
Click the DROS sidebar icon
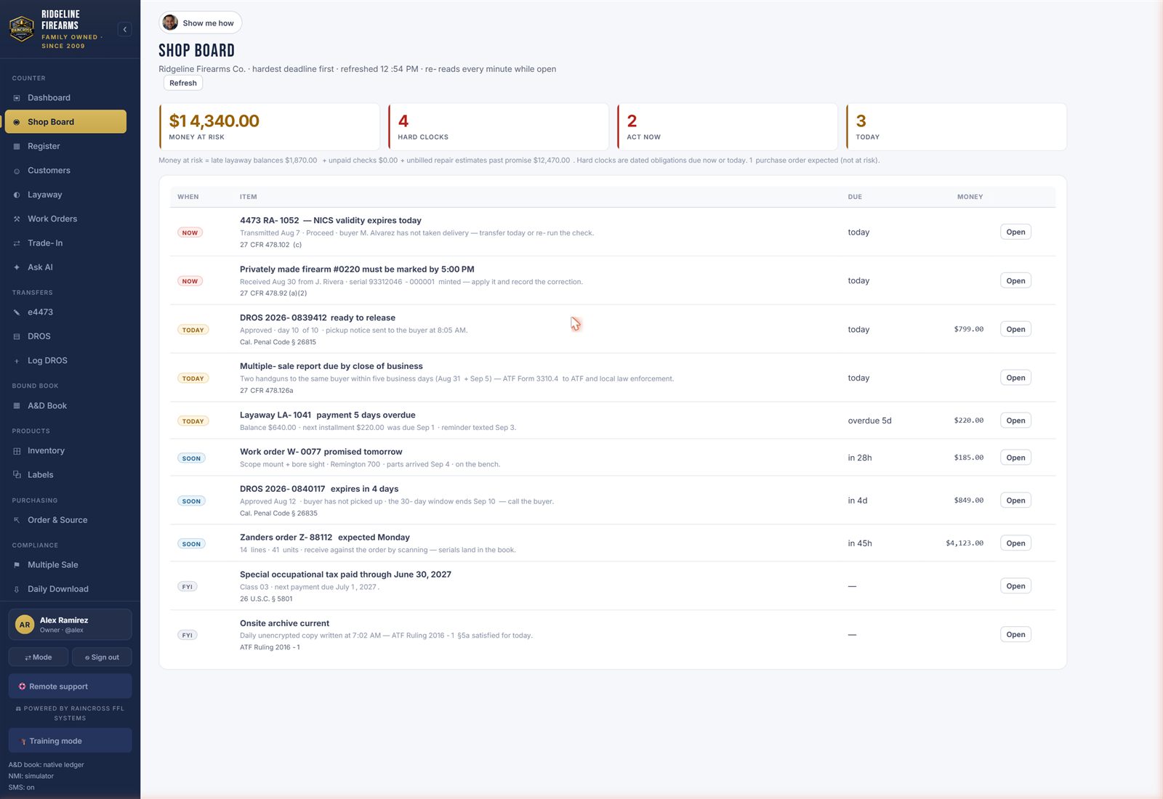click(17, 337)
